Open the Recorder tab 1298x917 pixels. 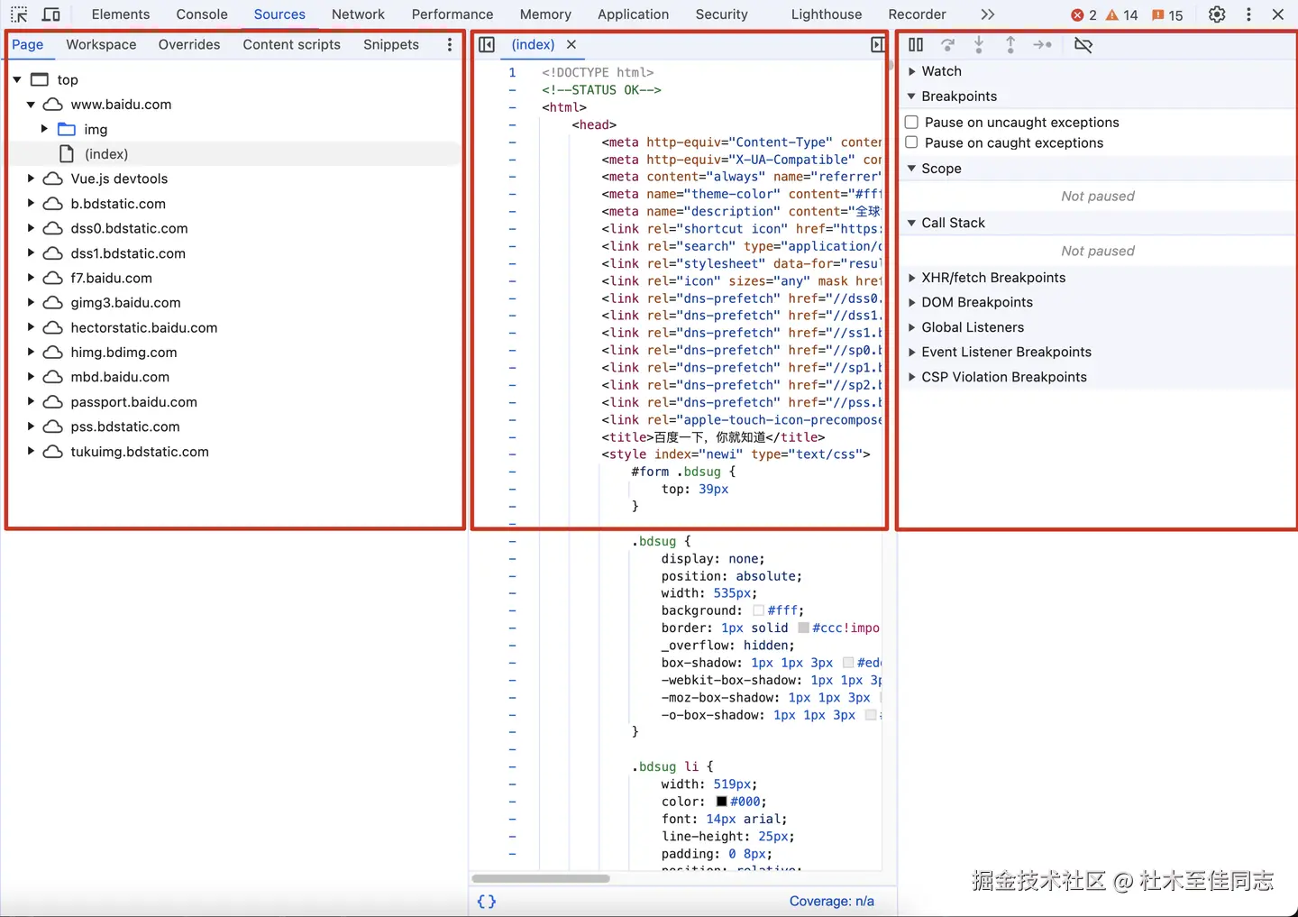click(x=917, y=14)
